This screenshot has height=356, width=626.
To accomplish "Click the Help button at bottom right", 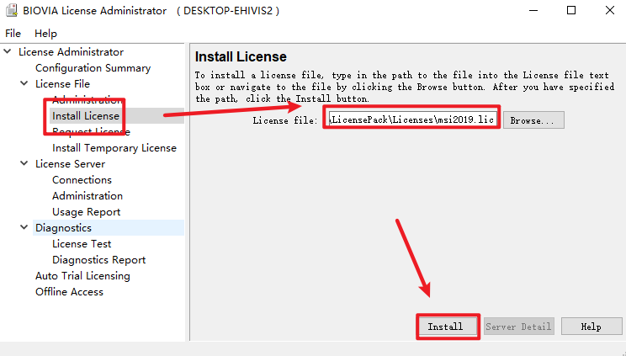I will click(x=591, y=327).
